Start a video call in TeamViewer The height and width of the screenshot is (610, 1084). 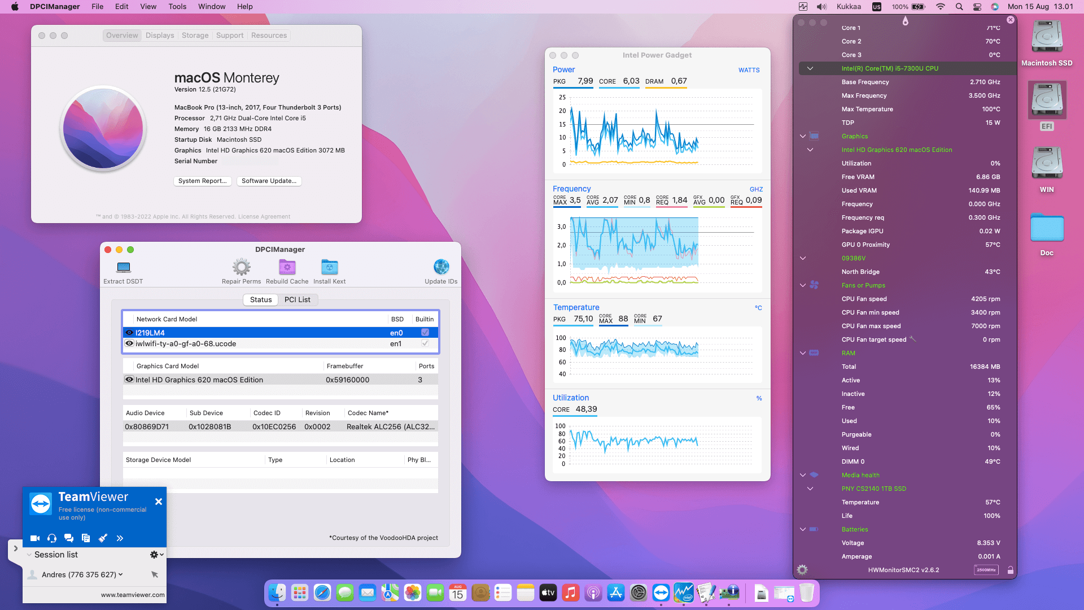click(35, 538)
